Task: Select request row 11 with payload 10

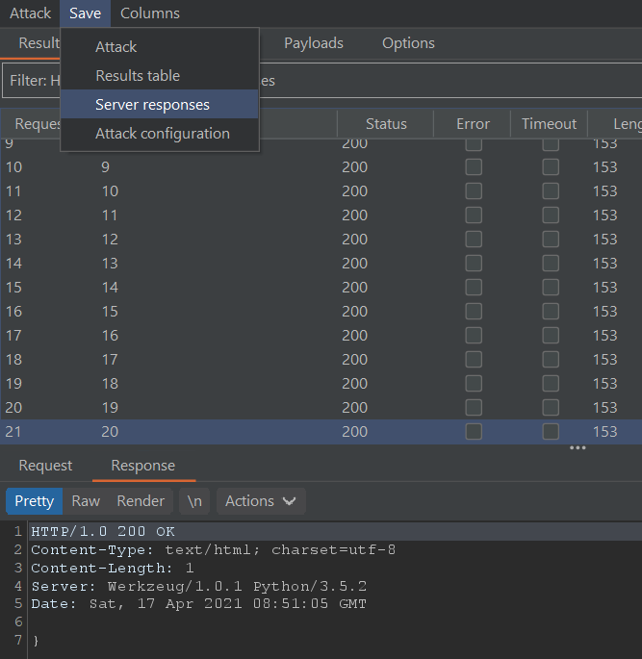Action: [x=321, y=191]
